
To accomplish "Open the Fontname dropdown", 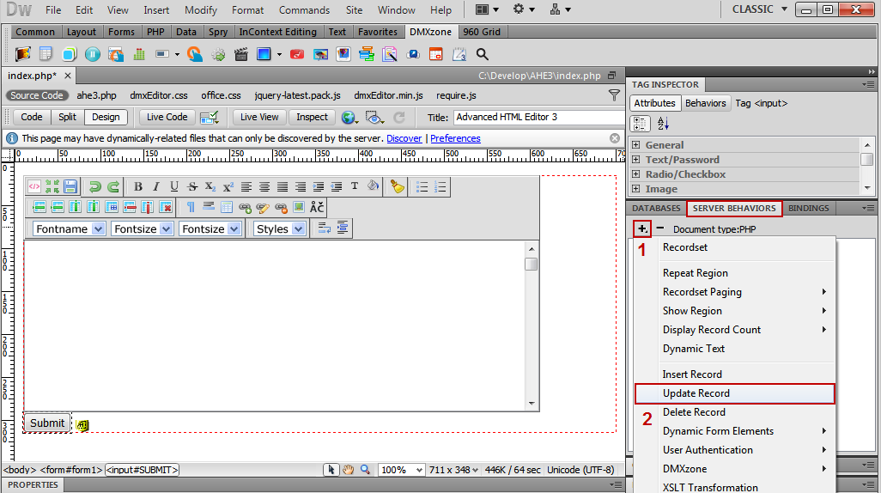I will [x=69, y=228].
